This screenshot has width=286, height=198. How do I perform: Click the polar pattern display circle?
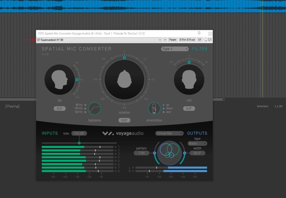170,153
